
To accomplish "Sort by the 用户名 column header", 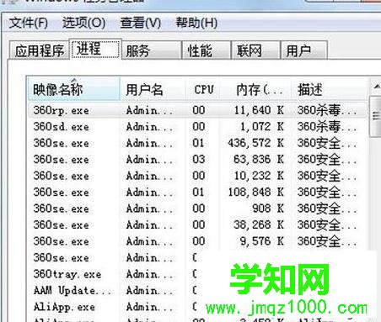I will pos(153,89).
